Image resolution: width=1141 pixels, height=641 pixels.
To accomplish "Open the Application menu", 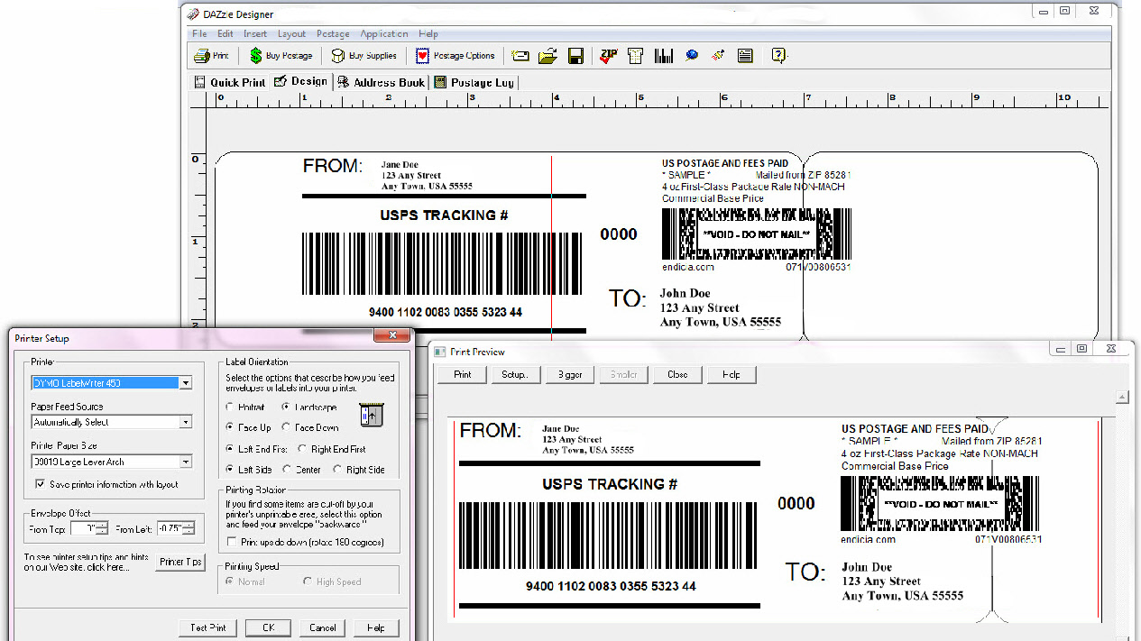I will pos(384,34).
